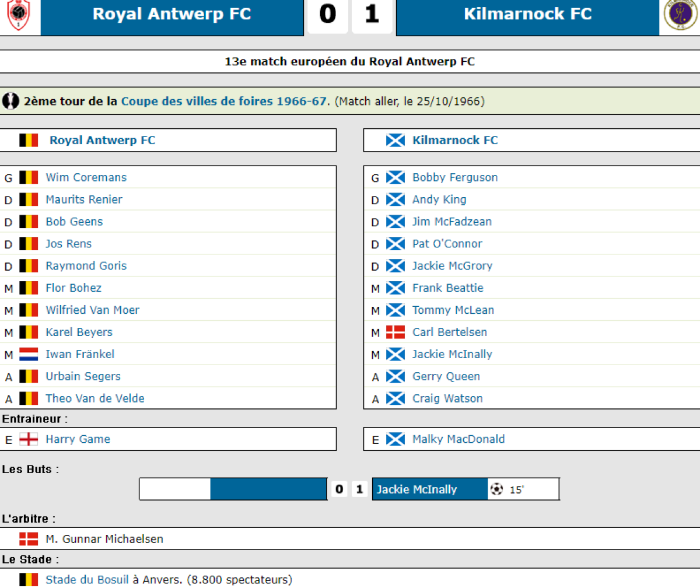The width and height of the screenshot is (700, 588).
Task: Click the Belgian flag next to Stade du Bosuil
Action: [29, 579]
